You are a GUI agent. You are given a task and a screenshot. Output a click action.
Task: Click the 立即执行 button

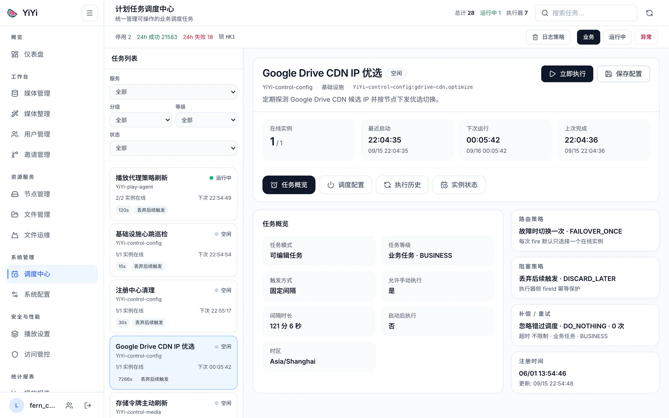tap(567, 74)
